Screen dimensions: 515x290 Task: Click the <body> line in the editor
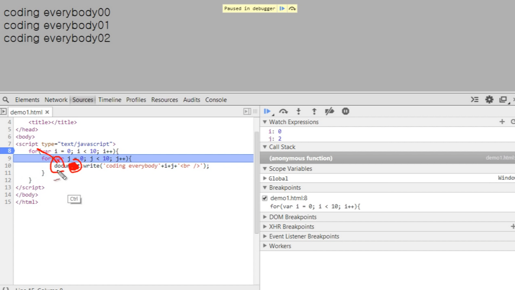pos(25,137)
